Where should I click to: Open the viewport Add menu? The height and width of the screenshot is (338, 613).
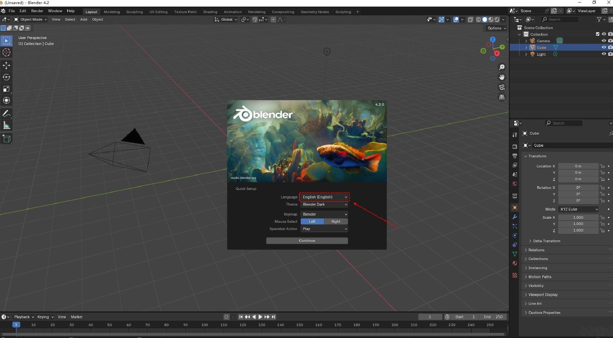coord(84,19)
